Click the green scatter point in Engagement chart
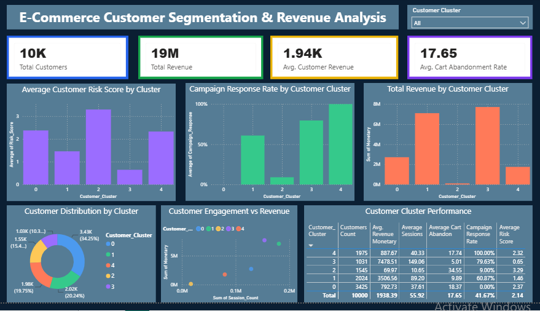This screenshot has height=311, width=540. tap(279, 244)
